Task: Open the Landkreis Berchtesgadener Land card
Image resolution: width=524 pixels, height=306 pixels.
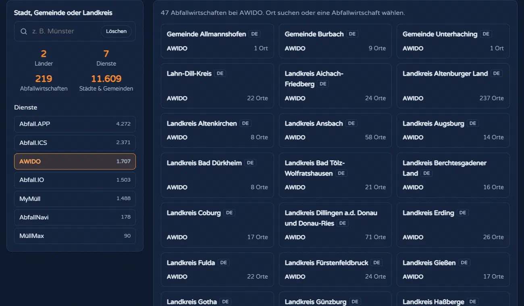Action: [x=453, y=175]
